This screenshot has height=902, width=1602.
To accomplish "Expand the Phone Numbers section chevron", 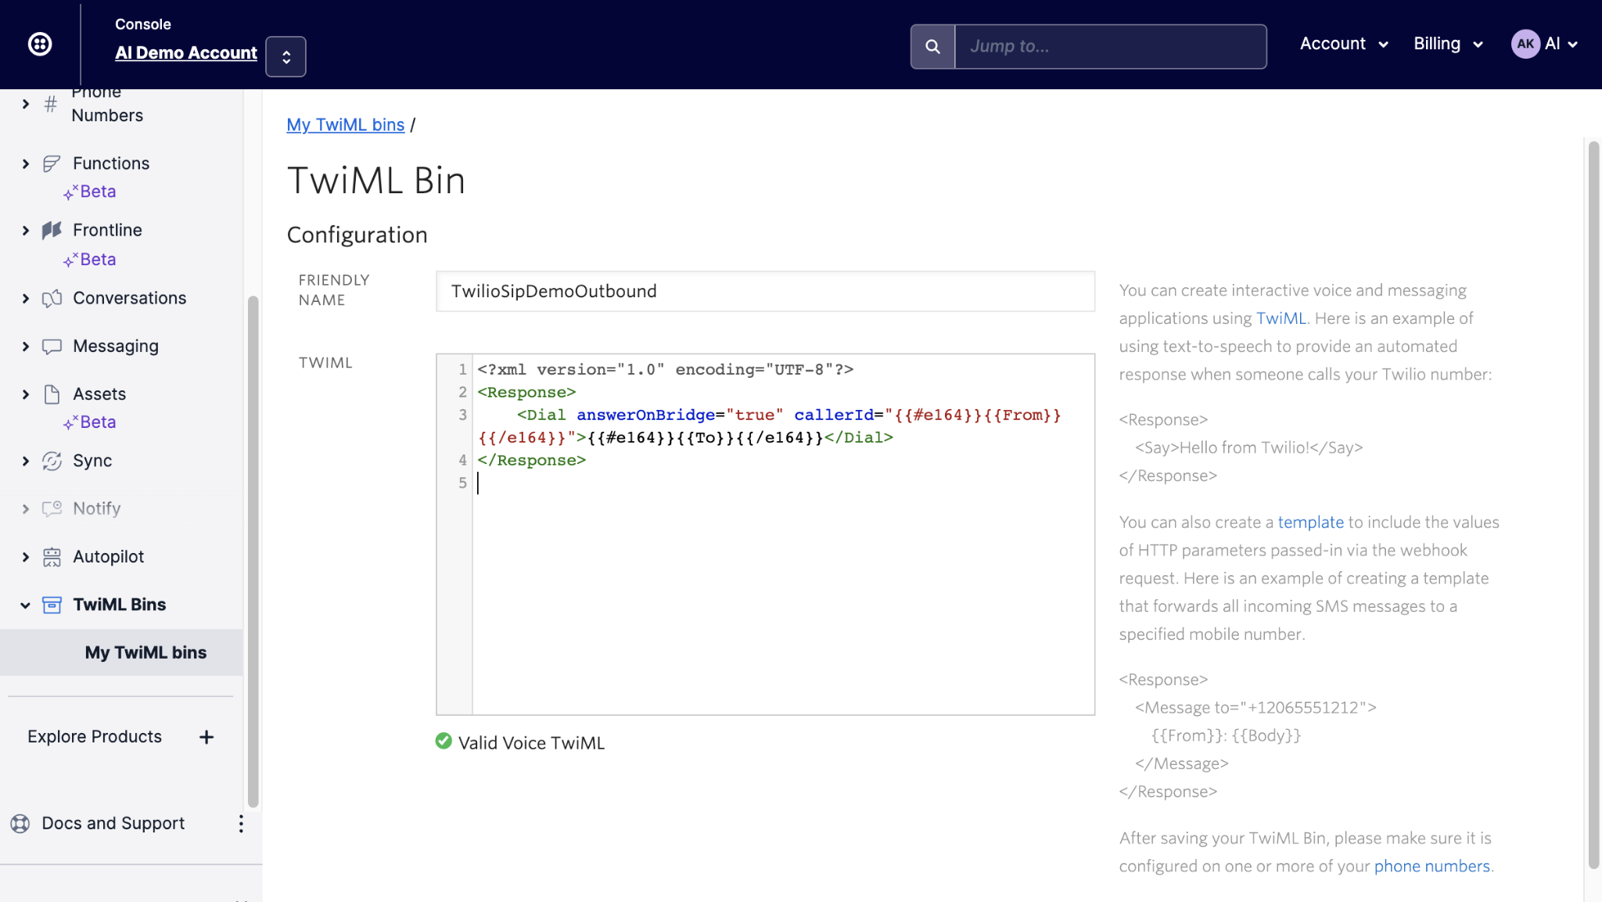I will [26, 103].
